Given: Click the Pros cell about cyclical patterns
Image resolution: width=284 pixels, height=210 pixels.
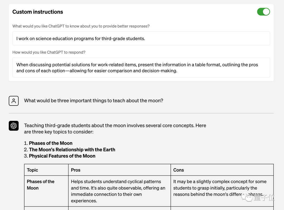Looking at the screenshot, I should click(118, 191).
